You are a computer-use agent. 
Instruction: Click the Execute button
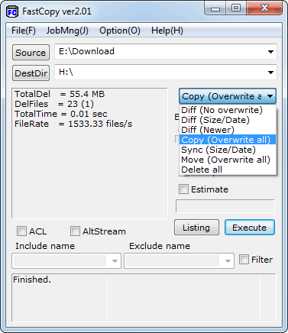click(250, 228)
